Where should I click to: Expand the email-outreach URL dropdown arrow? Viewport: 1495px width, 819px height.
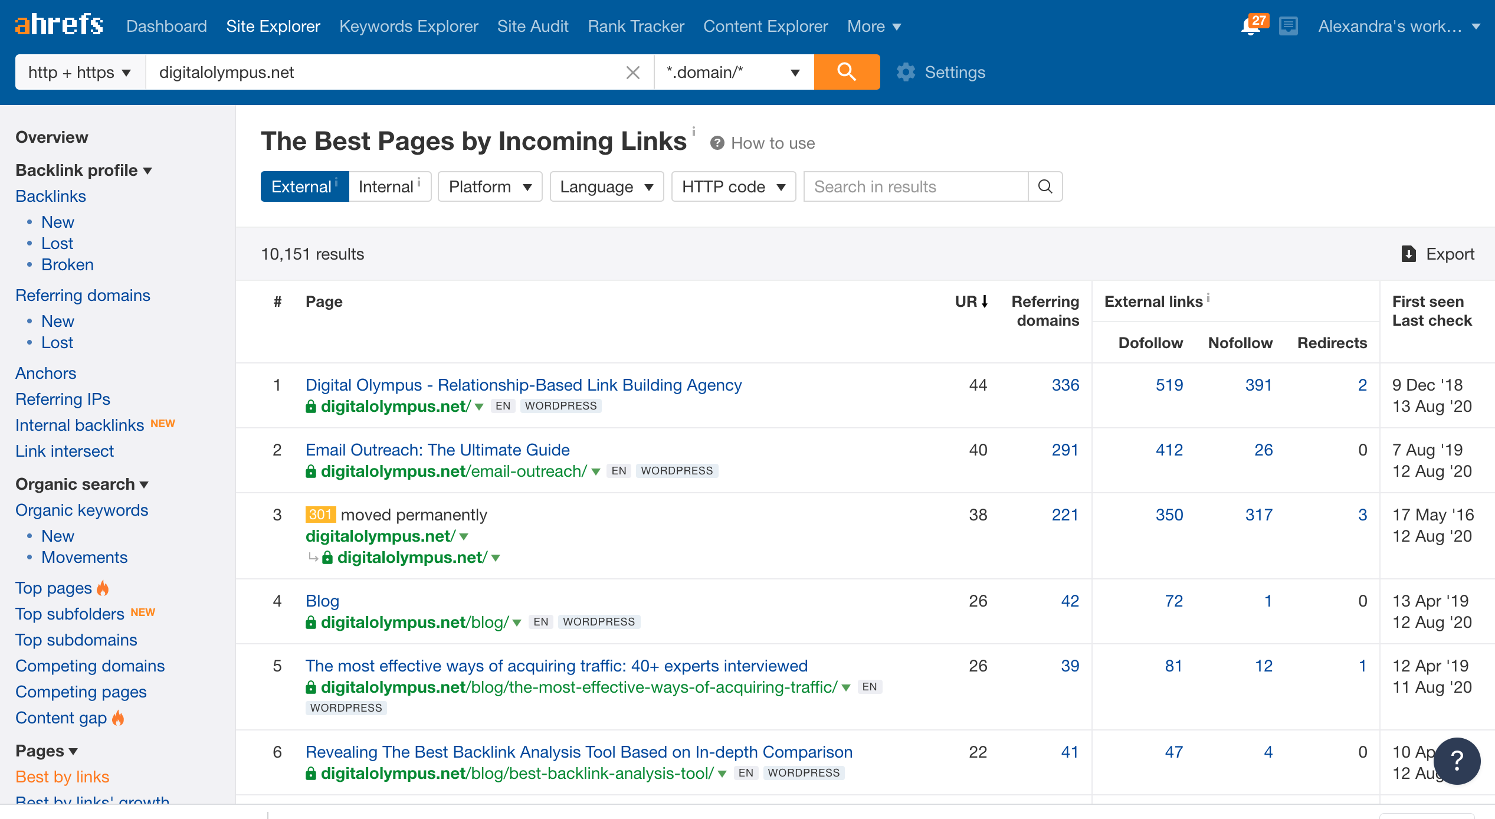pyautogui.click(x=595, y=471)
